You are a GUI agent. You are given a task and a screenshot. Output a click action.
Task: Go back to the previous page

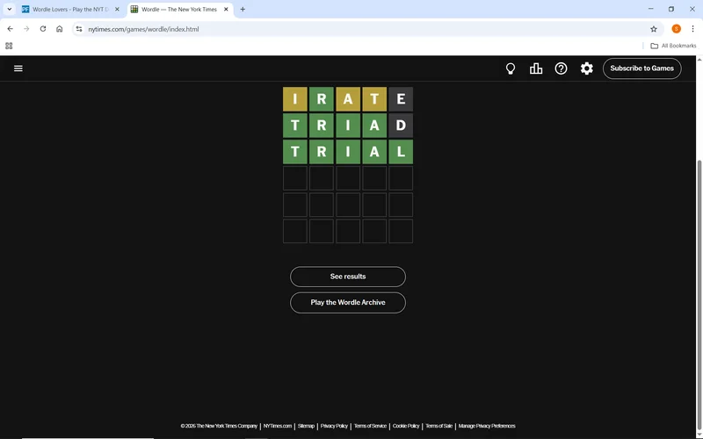(10, 29)
